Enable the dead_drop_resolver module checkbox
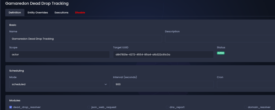The height and width of the screenshot is (110, 275). 10,107
